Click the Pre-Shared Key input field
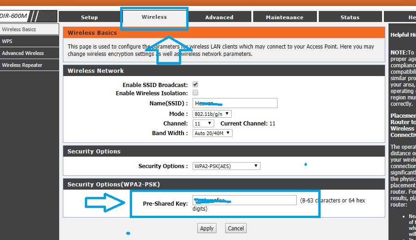This screenshot has width=416, height=240. [x=244, y=200]
